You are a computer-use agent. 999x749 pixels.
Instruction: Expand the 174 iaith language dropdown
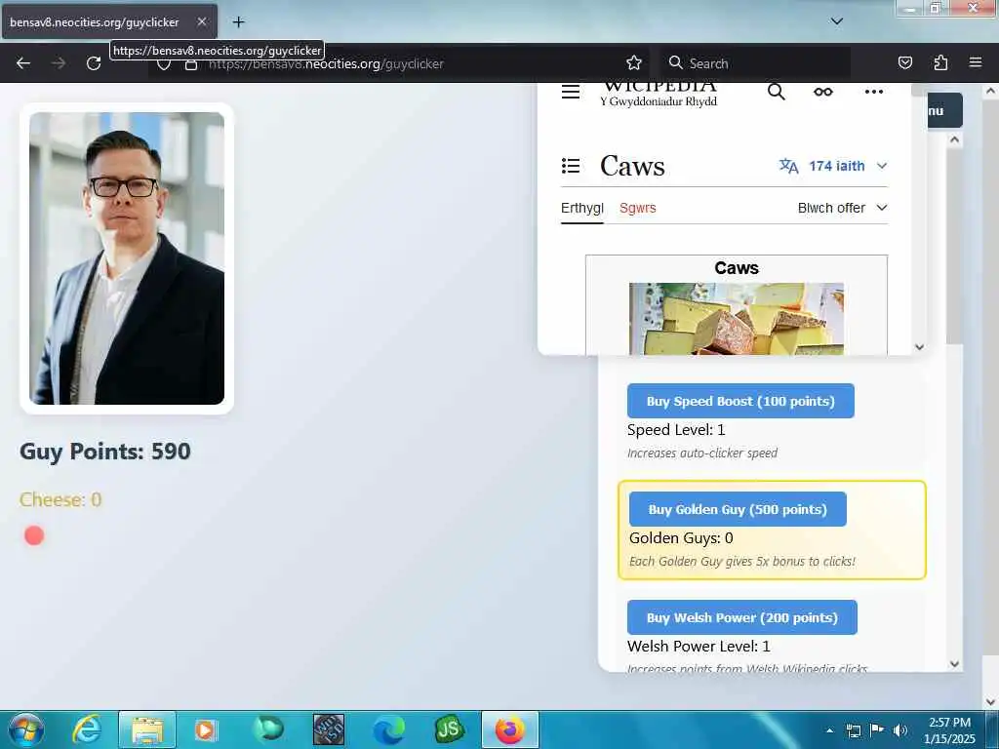833,166
